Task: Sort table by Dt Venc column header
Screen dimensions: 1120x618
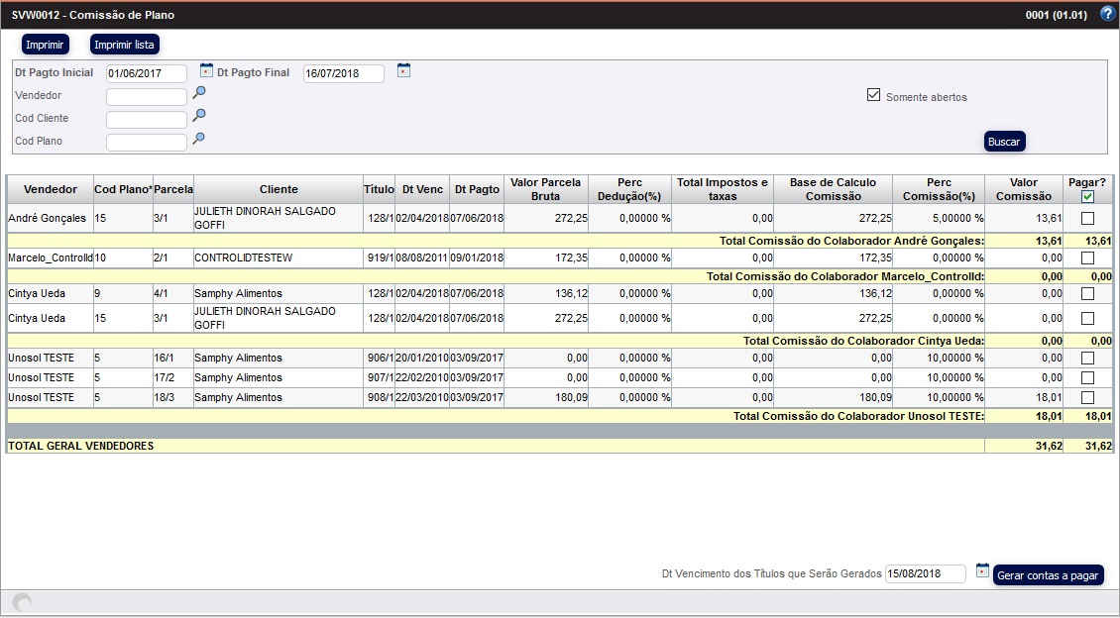Action: 421,189
